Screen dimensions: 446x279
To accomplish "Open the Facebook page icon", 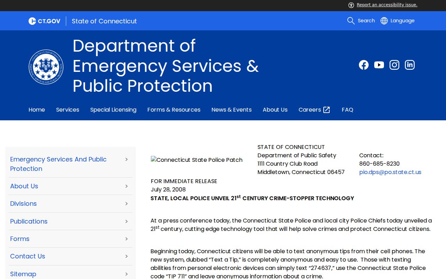I will pyautogui.click(x=363, y=65).
